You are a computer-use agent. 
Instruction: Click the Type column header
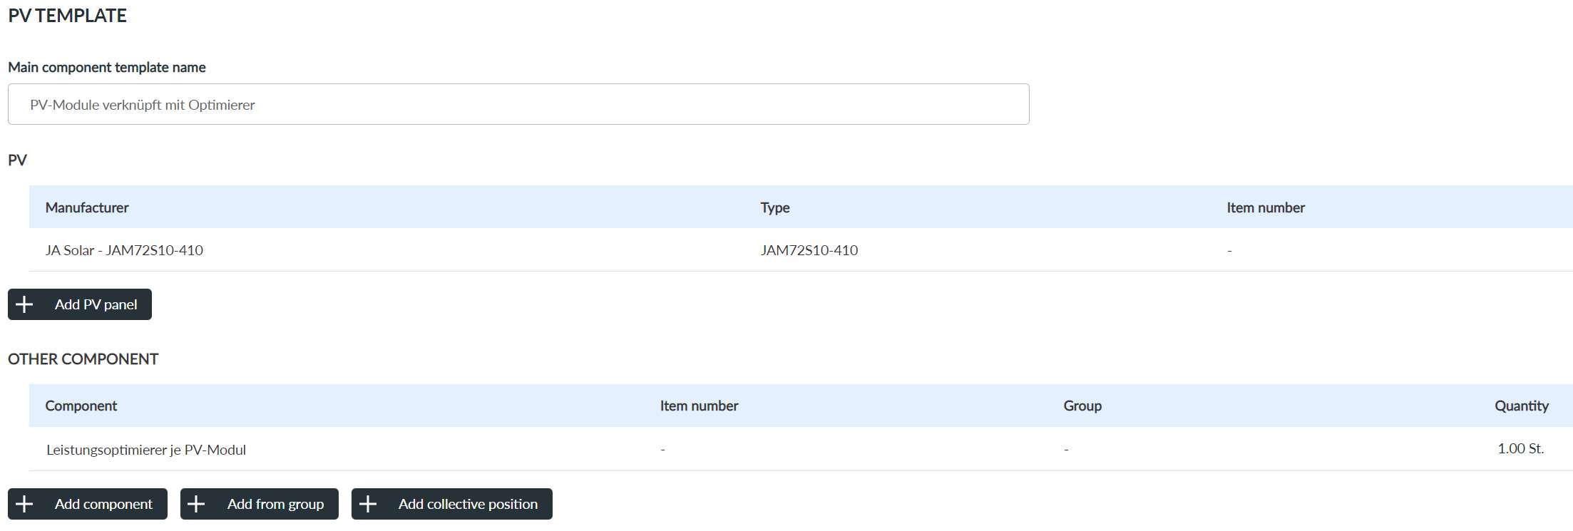[774, 207]
